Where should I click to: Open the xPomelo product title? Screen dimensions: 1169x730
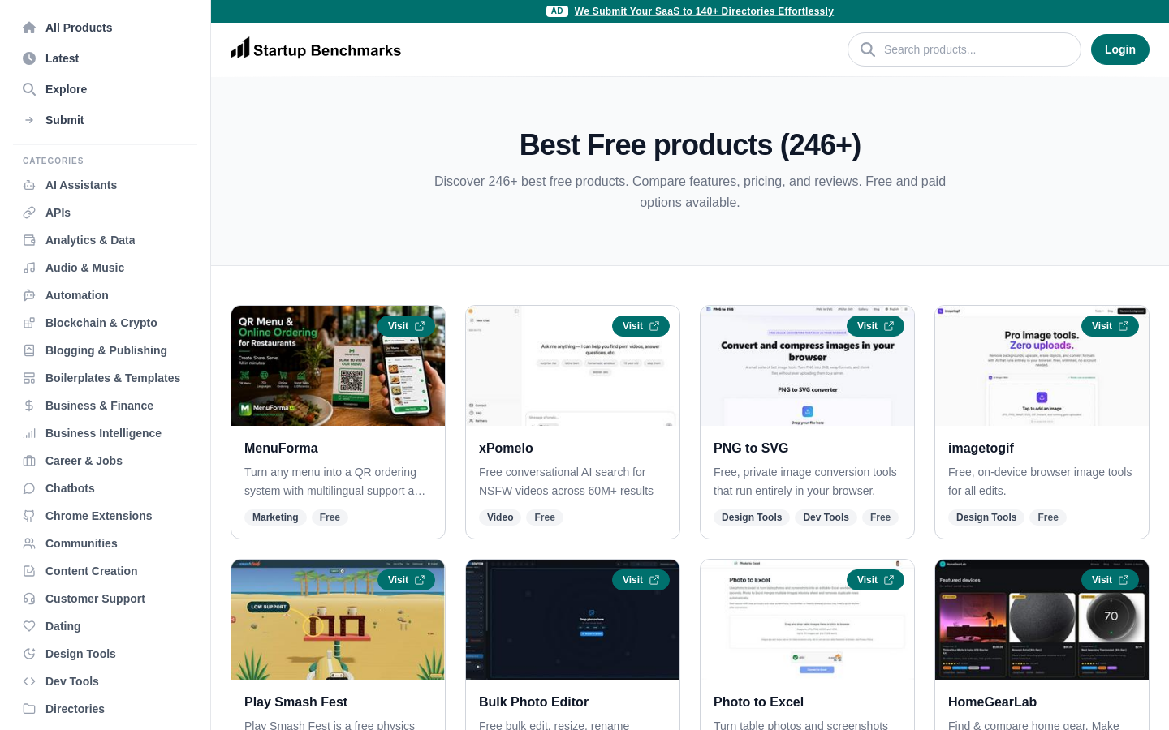[506, 448]
